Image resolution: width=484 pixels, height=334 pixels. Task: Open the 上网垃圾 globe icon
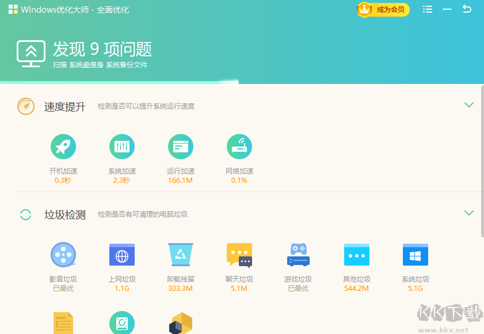(122, 255)
